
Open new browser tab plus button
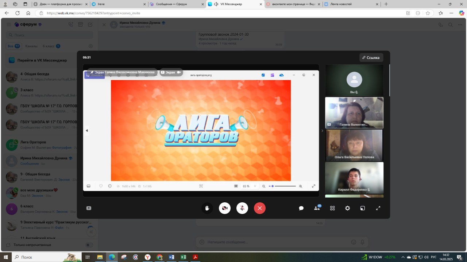tap(386, 4)
